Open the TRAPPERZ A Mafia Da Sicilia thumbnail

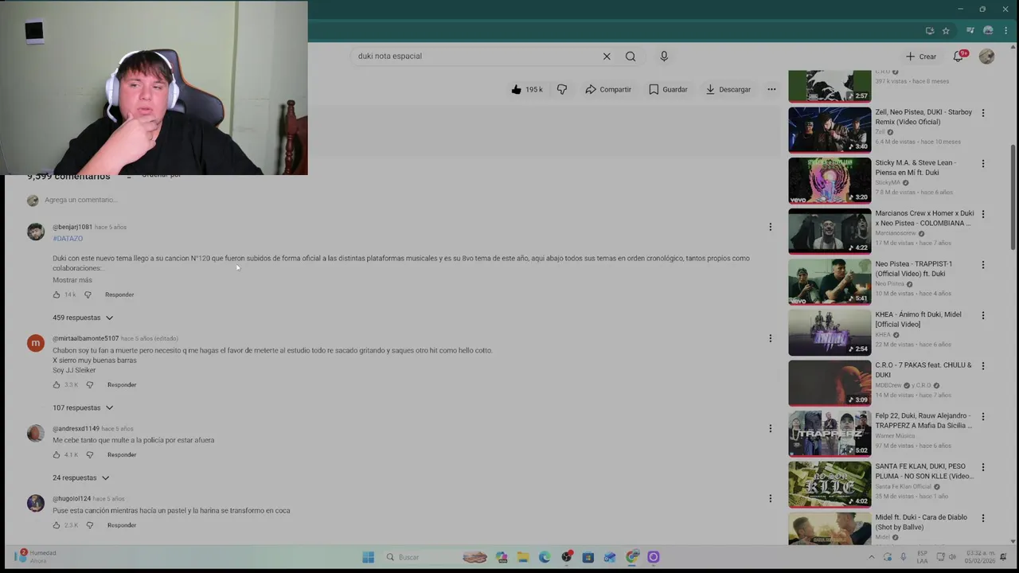pyautogui.click(x=830, y=433)
